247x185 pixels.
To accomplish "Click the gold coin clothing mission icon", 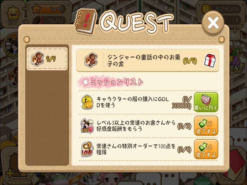I will [x=87, y=102].
